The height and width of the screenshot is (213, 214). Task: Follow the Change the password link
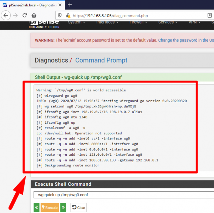tap(186, 41)
